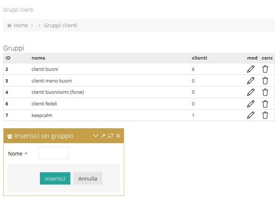Viewport: 275px width, 206px height.
Task: Focus the Nome input field
Action: pos(53,153)
